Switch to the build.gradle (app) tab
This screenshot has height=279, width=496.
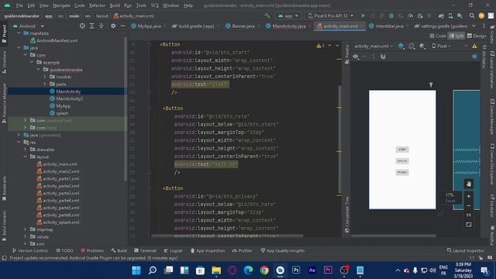[195, 26]
